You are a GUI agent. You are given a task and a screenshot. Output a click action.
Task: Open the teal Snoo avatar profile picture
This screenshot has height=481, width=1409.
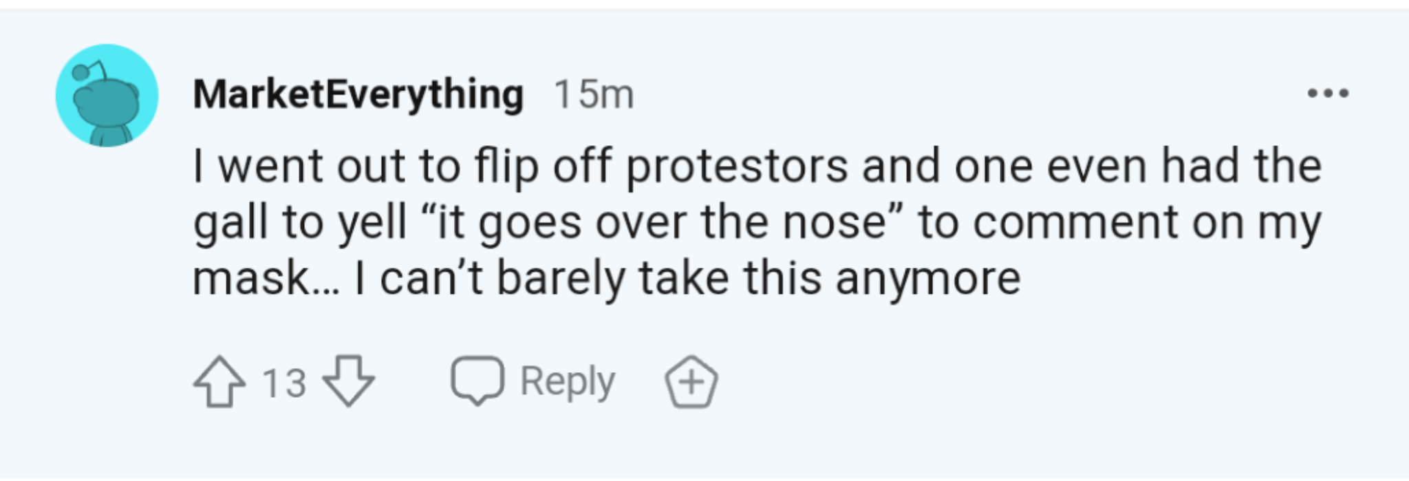107,96
